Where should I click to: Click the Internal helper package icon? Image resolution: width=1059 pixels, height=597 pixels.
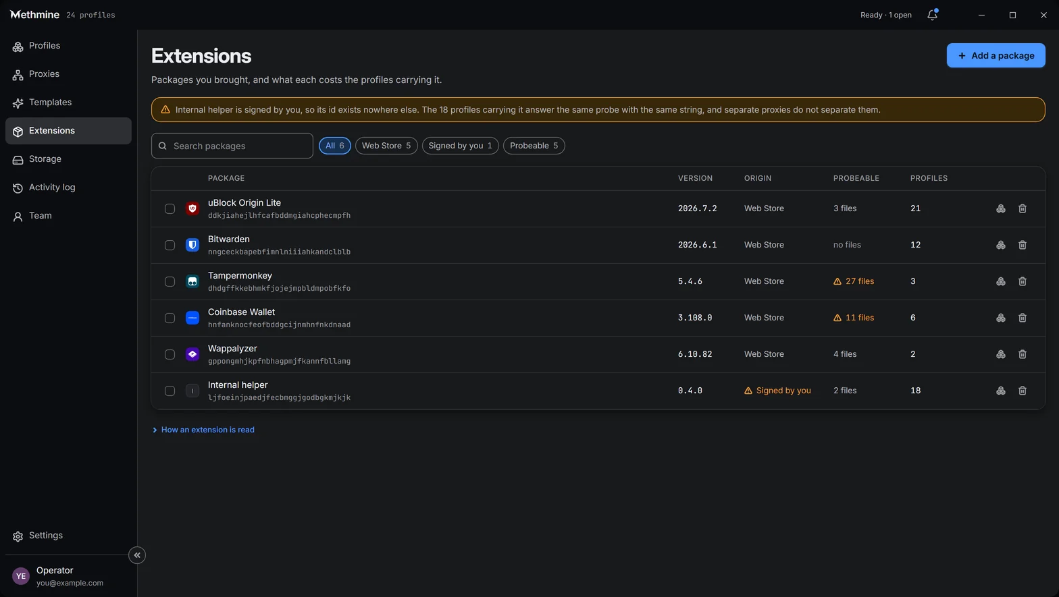192,391
